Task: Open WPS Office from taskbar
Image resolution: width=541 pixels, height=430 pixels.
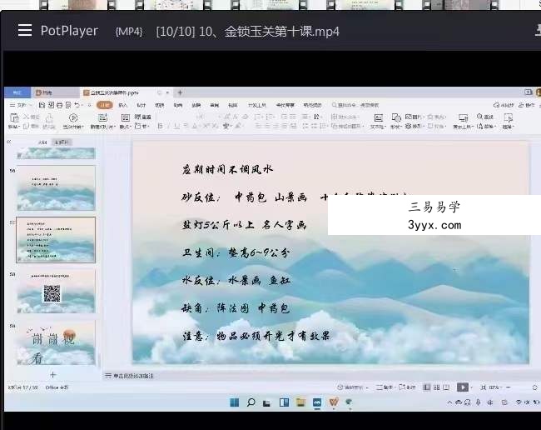Action: (x=334, y=402)
